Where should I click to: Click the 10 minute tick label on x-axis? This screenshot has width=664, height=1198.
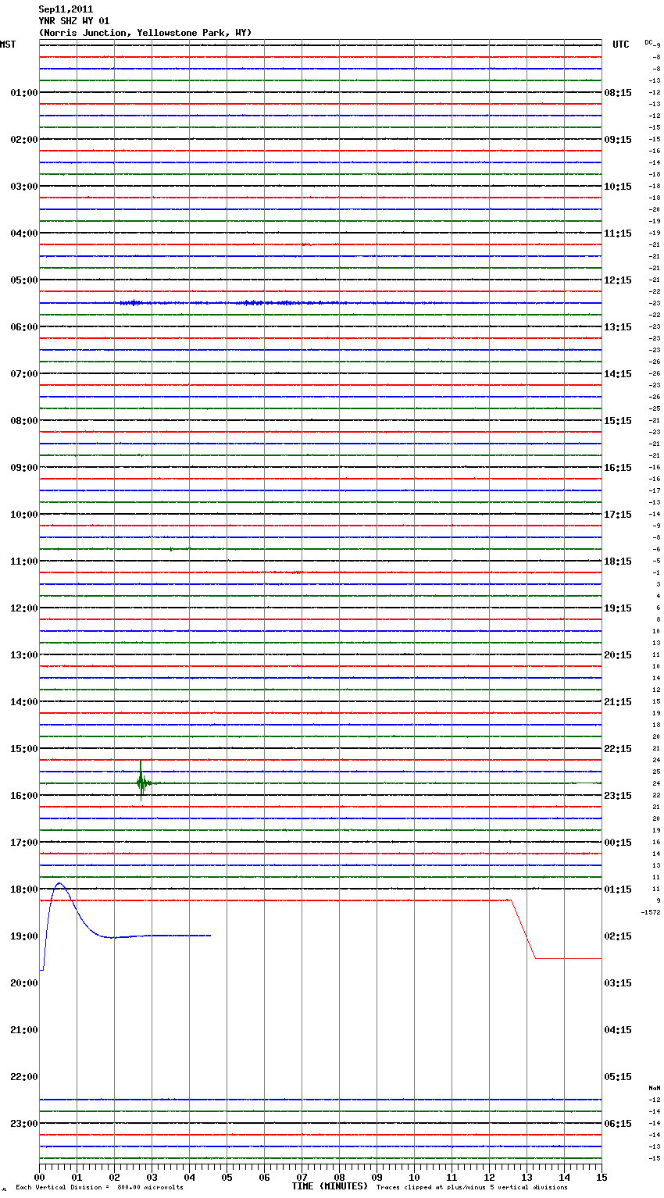pyautogui.click(x=414, y=1177)
